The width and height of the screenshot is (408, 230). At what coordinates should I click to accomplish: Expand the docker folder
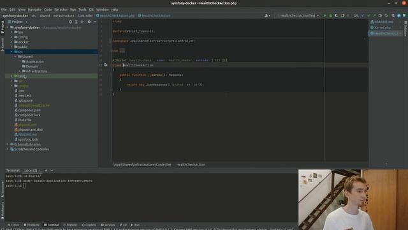(11, 42)
